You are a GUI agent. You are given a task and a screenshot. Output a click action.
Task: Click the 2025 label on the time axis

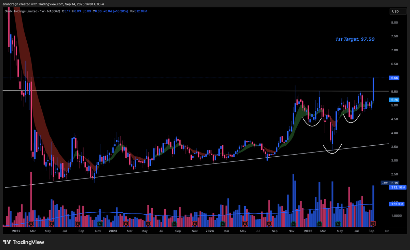309,231
